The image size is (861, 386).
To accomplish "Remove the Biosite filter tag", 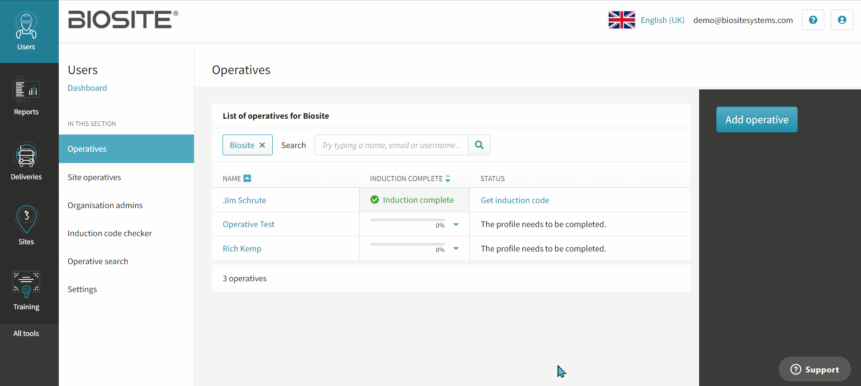I will [x=262, y=145].
